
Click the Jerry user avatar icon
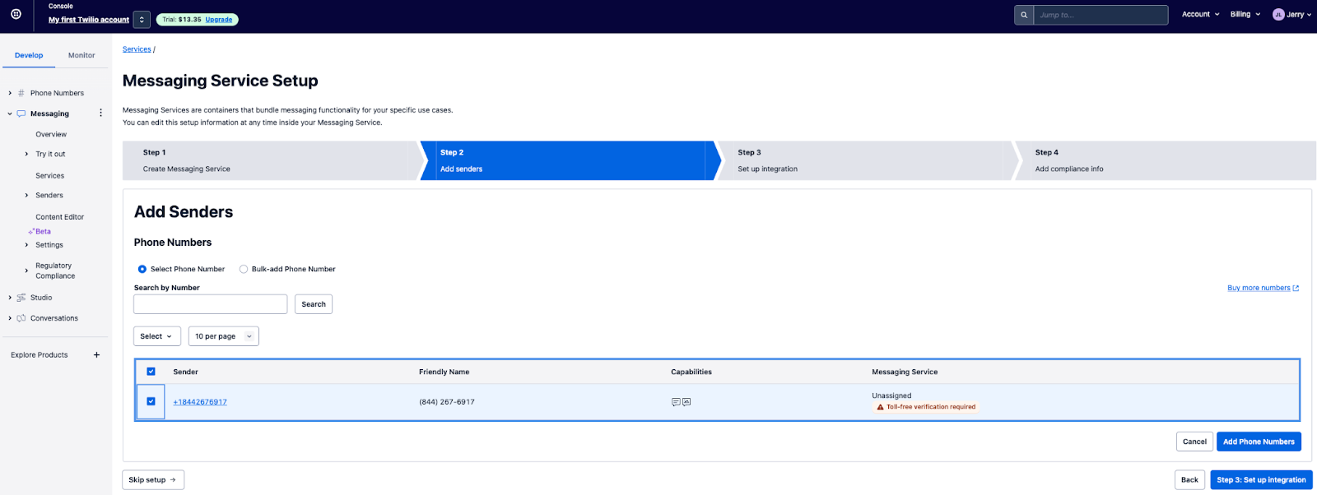point(1278,14)
